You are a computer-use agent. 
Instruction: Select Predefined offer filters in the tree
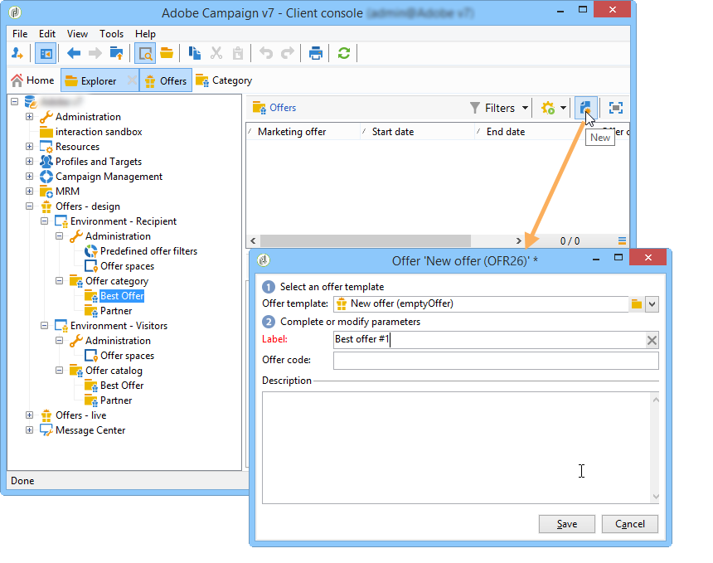pyautogui.click(x=148, y=251)
